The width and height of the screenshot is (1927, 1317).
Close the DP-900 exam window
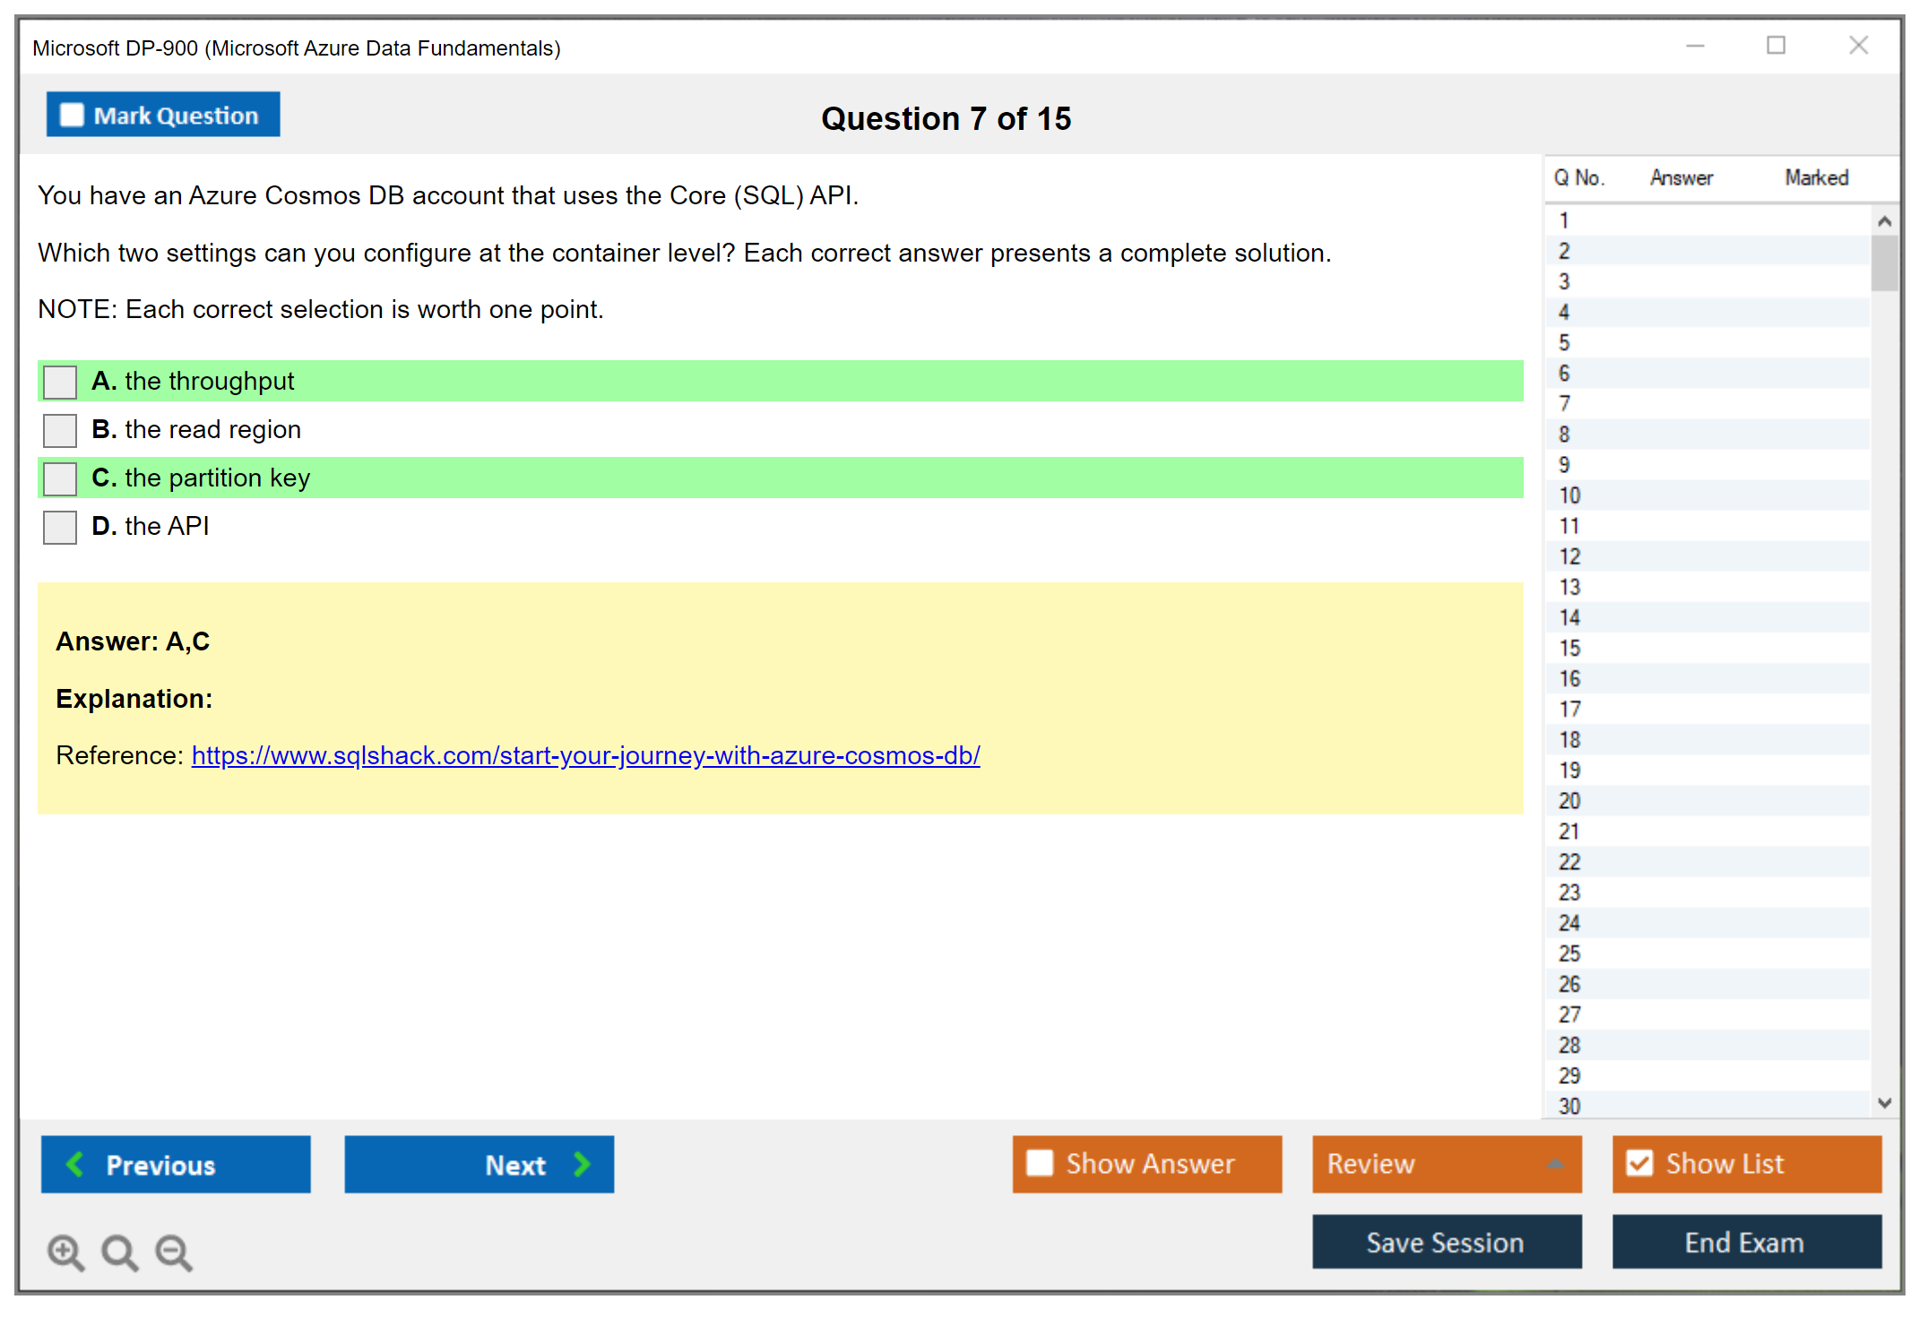pos(1858,46)
